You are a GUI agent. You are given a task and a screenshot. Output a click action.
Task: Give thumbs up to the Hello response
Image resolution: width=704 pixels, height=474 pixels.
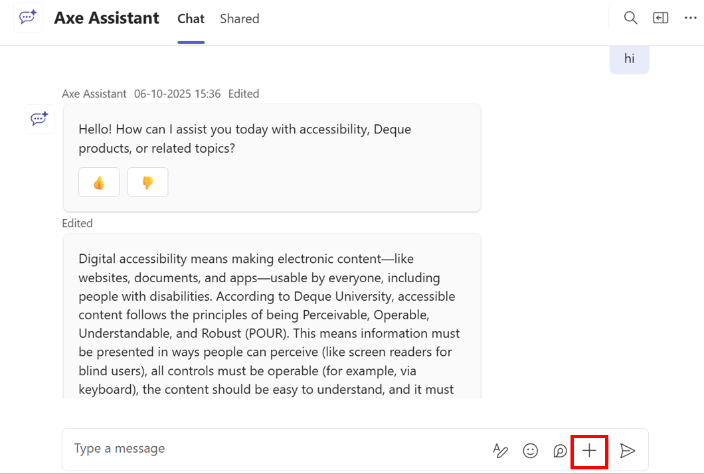(x=99, y=183)
